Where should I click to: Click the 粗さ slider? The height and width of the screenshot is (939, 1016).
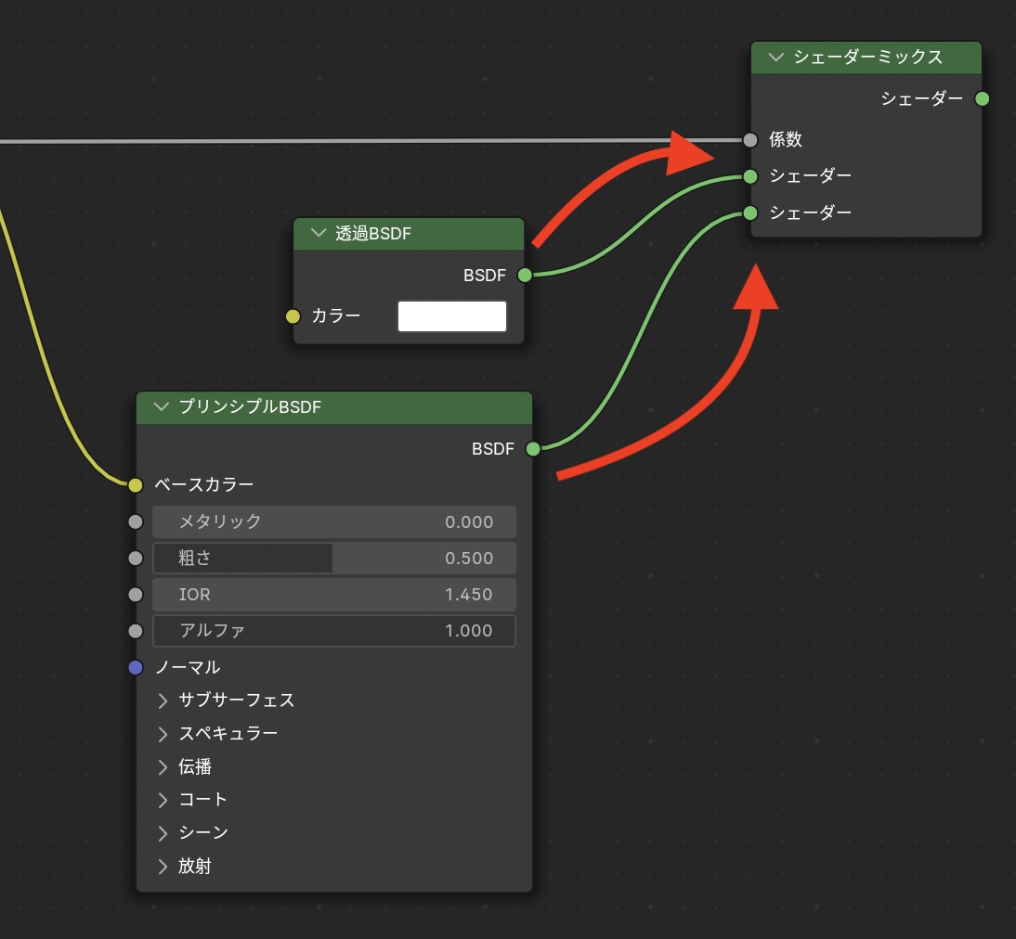pos(333,559)
